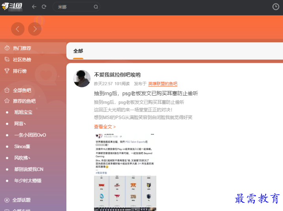
Task: Click the trophy icon beside 排行榜
Action: (7, 71)
